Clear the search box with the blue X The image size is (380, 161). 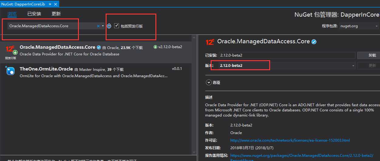point(98,26)
